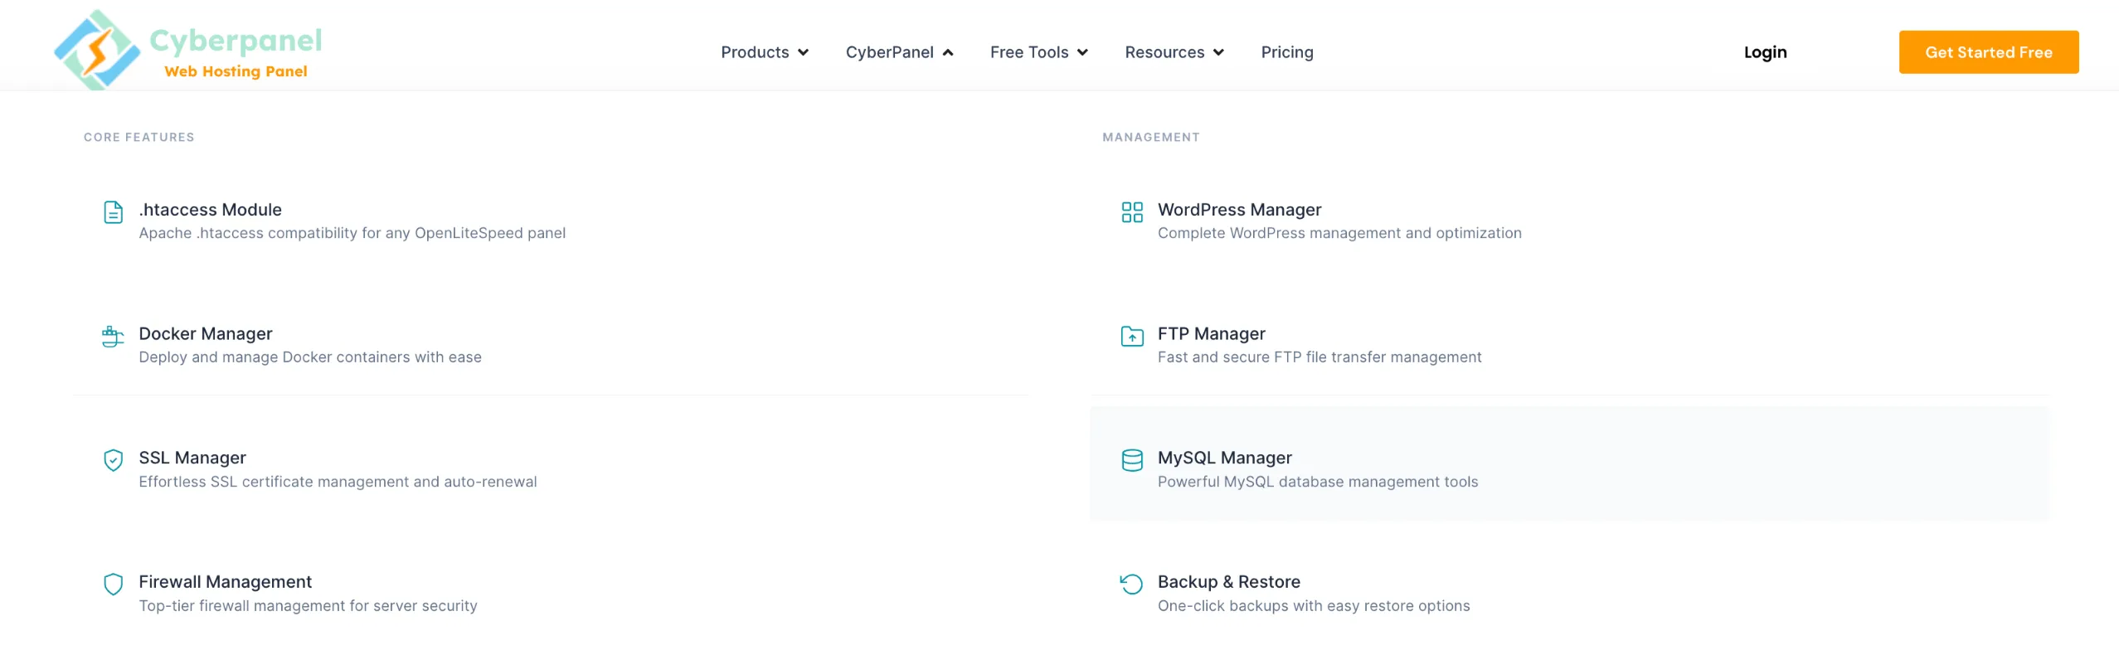Click the CORE FEATURES heading

139,138
